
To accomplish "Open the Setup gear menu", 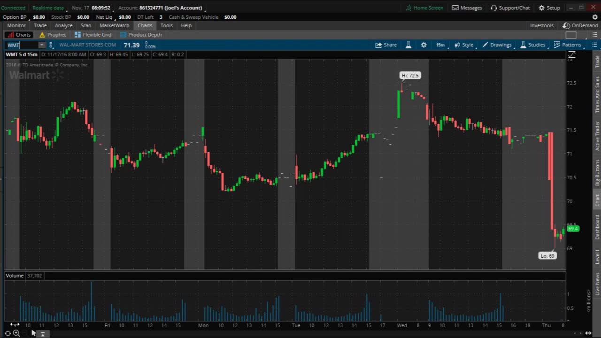I will pyautogui.click(x=549, y=8).
